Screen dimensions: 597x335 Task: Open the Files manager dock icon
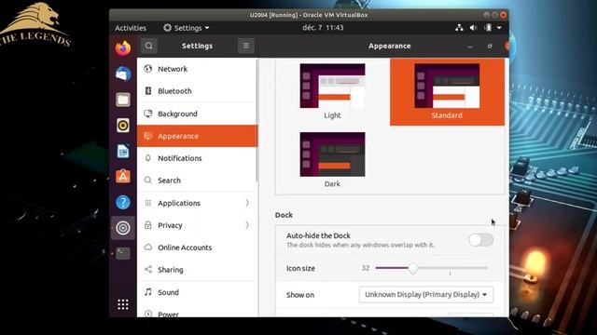point(122,100)
